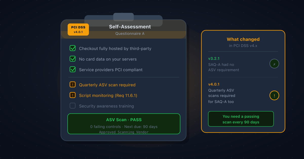Image resolution: width=304 pixels, height=159 pixels.
Task: Click Quarterly ASV scan required text
Action: coord(107,85)
